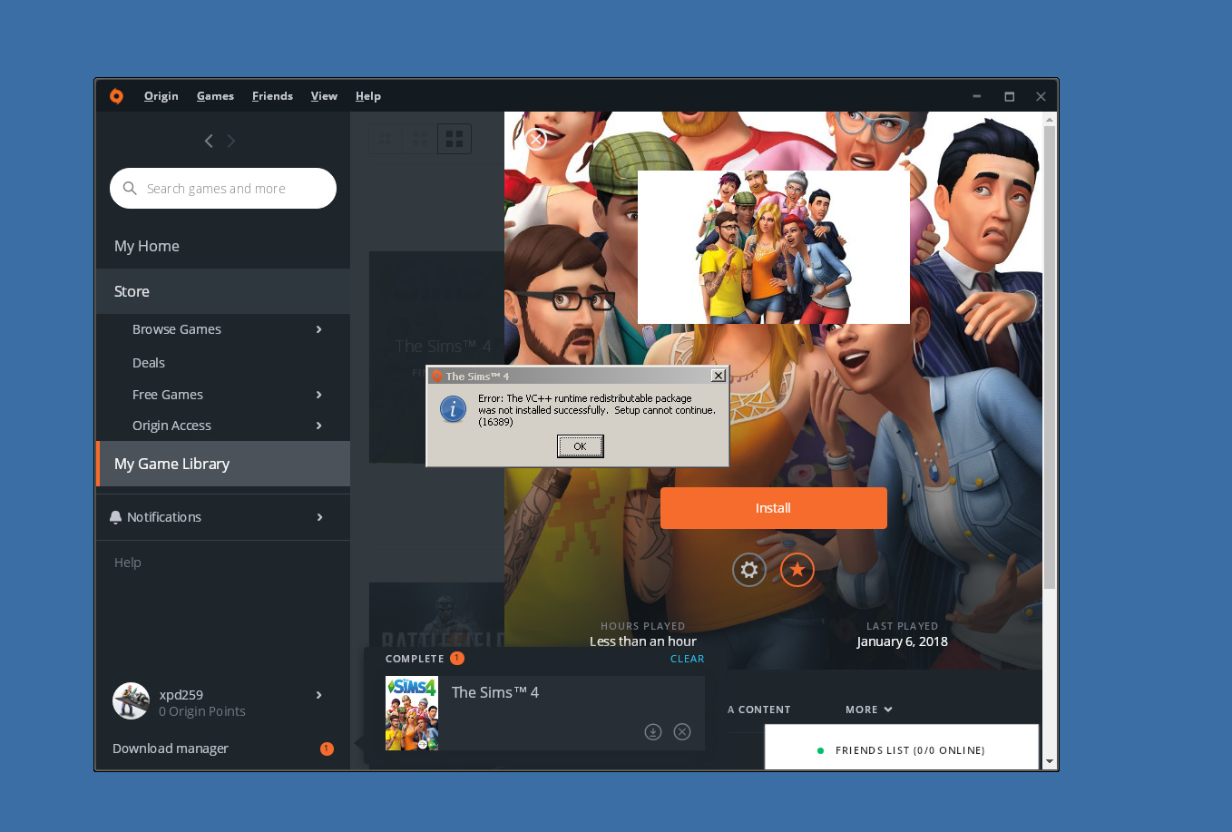
Task: Click the info icon in error dialog
Action: click(453, 409)
